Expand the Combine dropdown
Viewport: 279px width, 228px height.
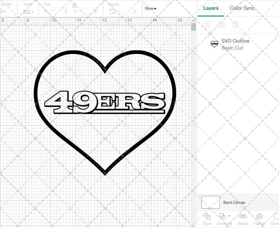tap(229, 216)
